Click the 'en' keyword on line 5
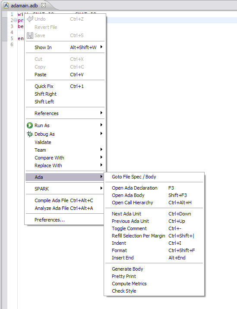 point(21,39)
